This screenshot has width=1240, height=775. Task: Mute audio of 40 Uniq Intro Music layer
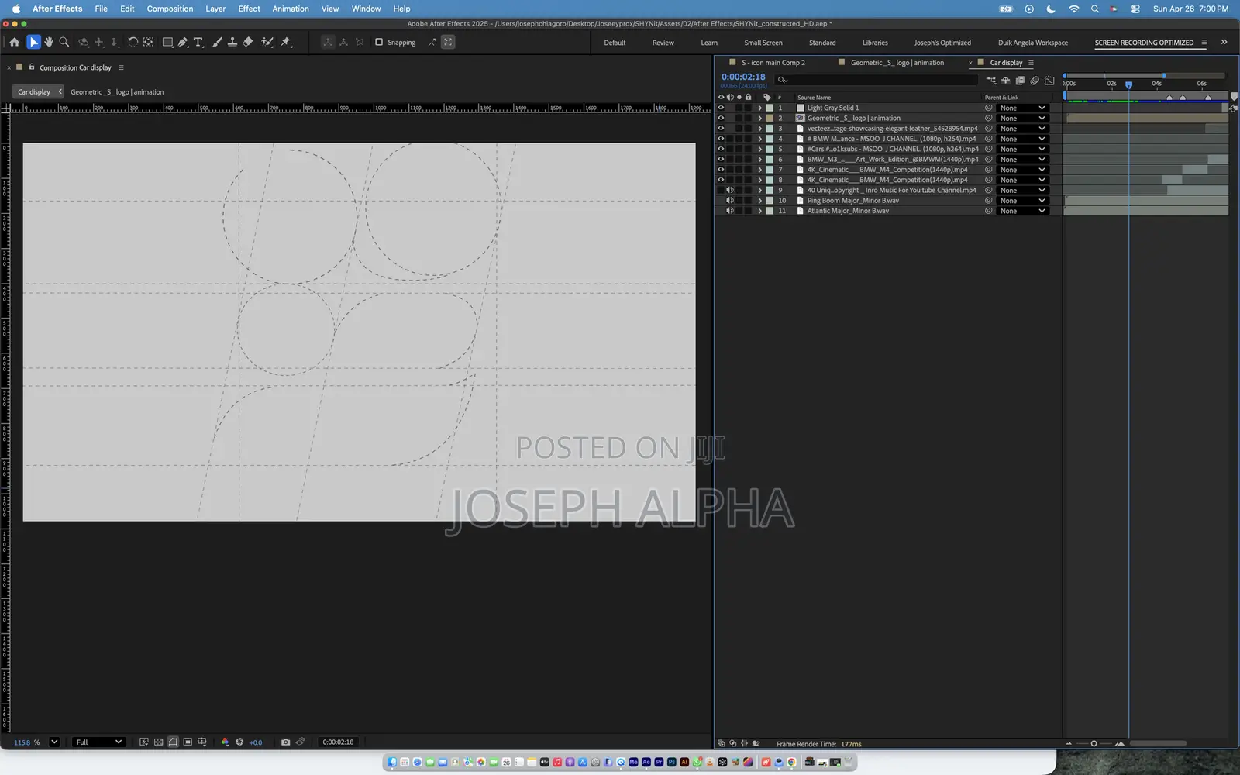click(x=729, y=190)
